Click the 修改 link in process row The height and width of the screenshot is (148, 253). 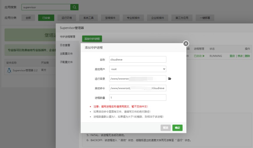(240, 56)
